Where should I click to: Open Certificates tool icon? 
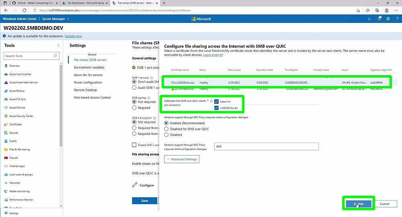coord(6,125)
